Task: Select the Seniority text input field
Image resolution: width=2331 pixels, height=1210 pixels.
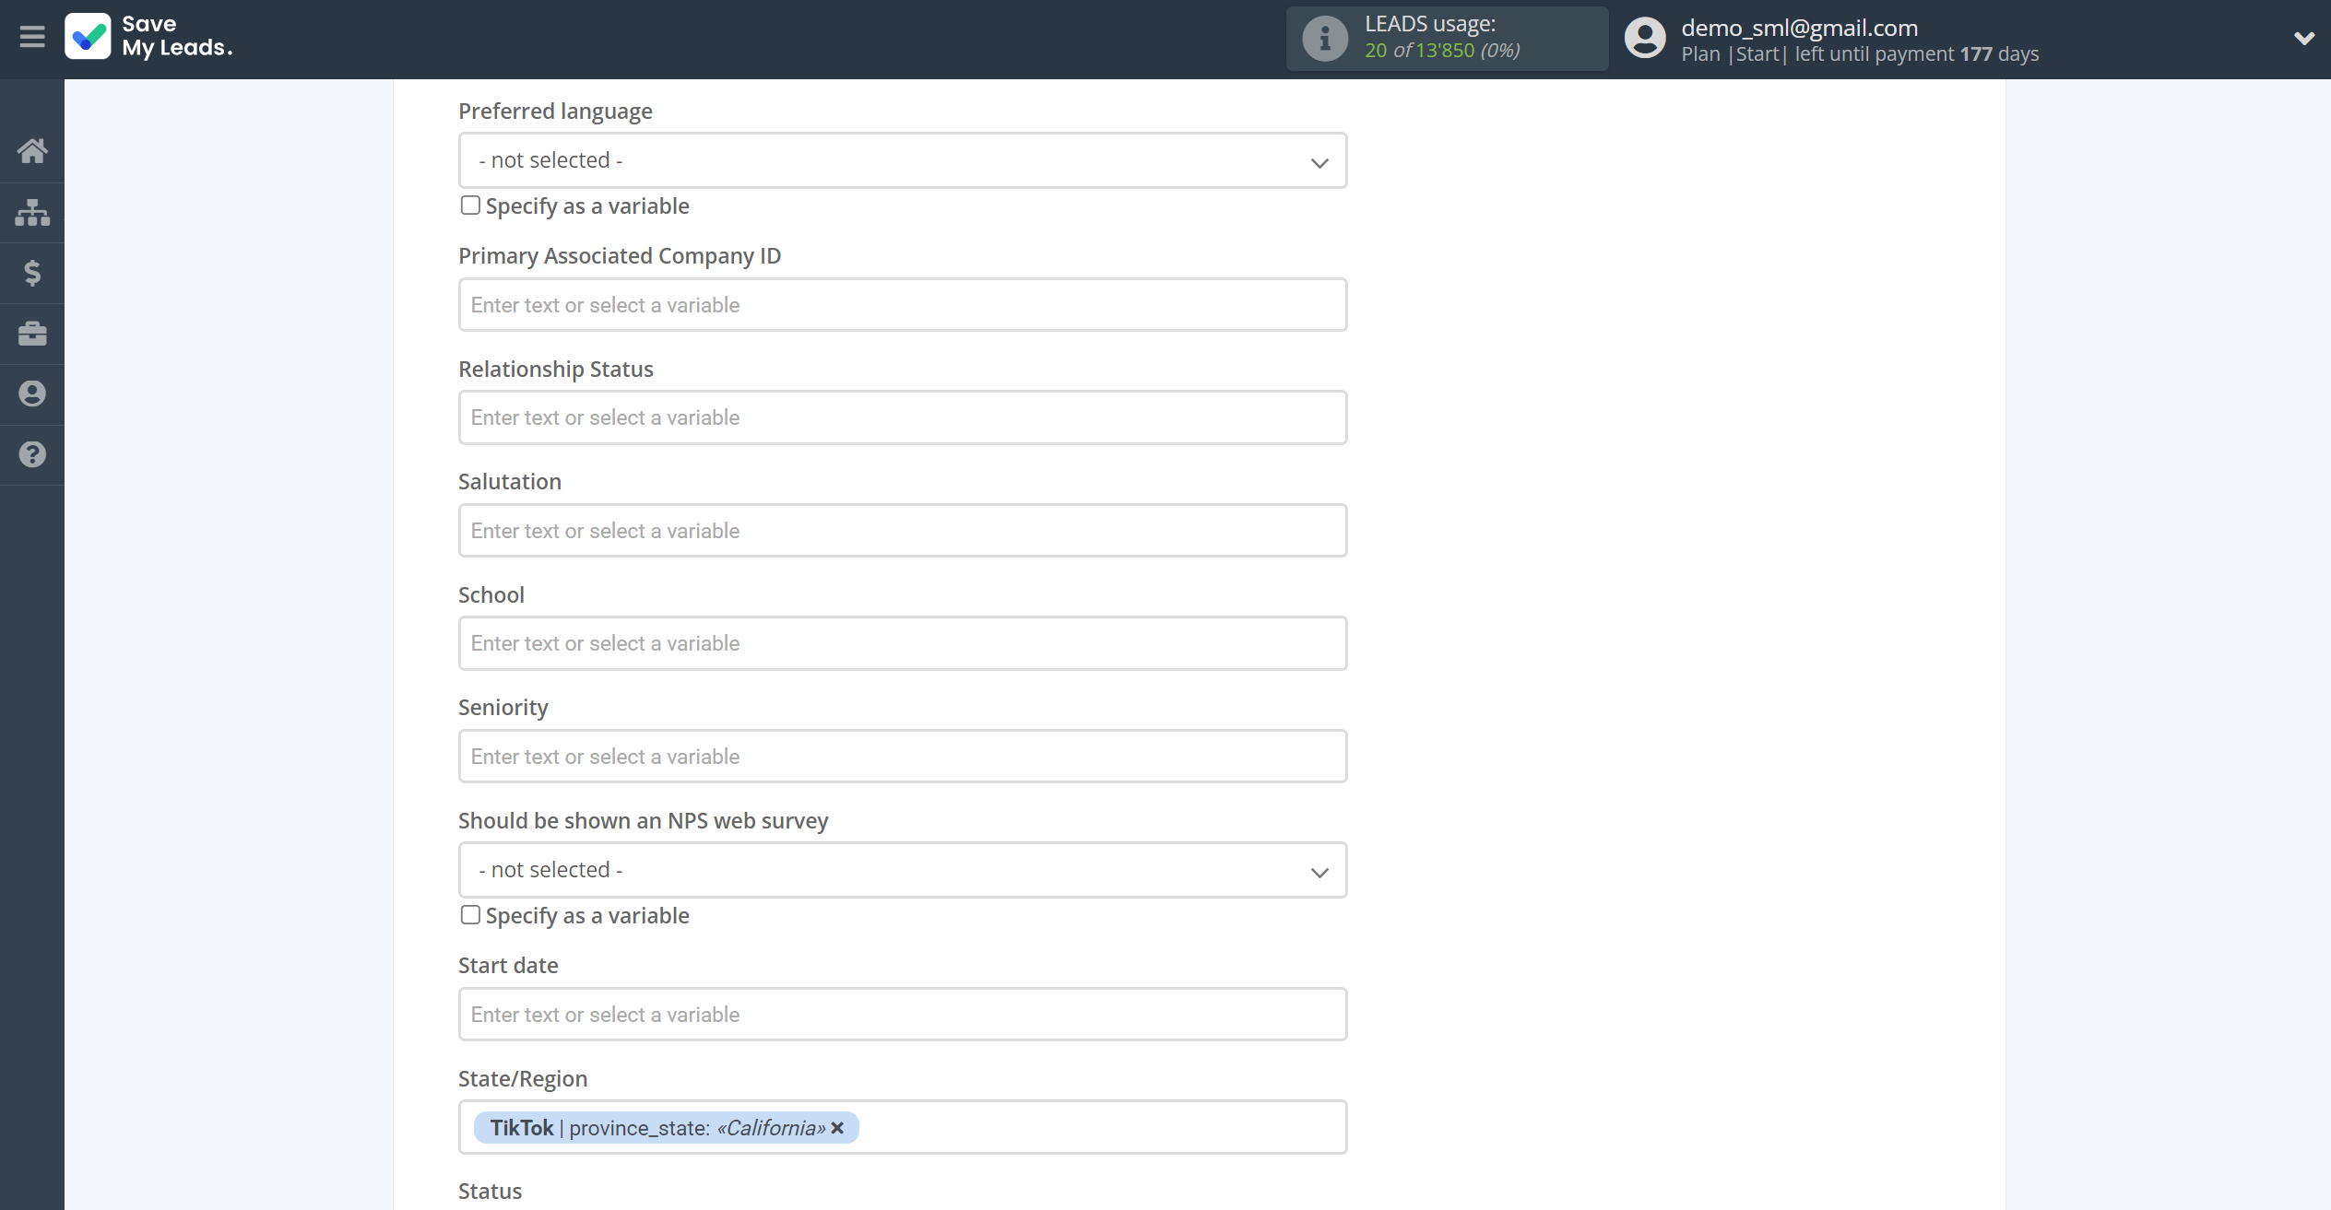Action: tap(902, 756)
